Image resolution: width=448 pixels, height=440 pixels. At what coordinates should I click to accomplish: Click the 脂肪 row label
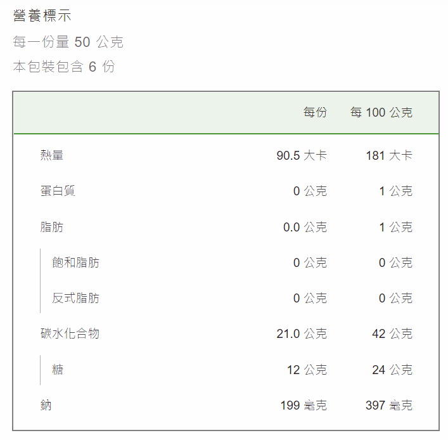click(52, 227)
